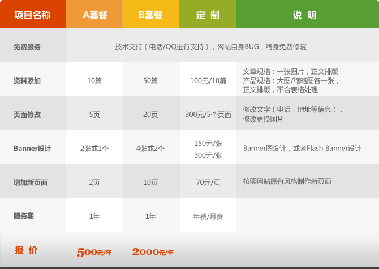Select the B套餐 yellow column header
The image size is (379, 269).
[x=150, y=15]
